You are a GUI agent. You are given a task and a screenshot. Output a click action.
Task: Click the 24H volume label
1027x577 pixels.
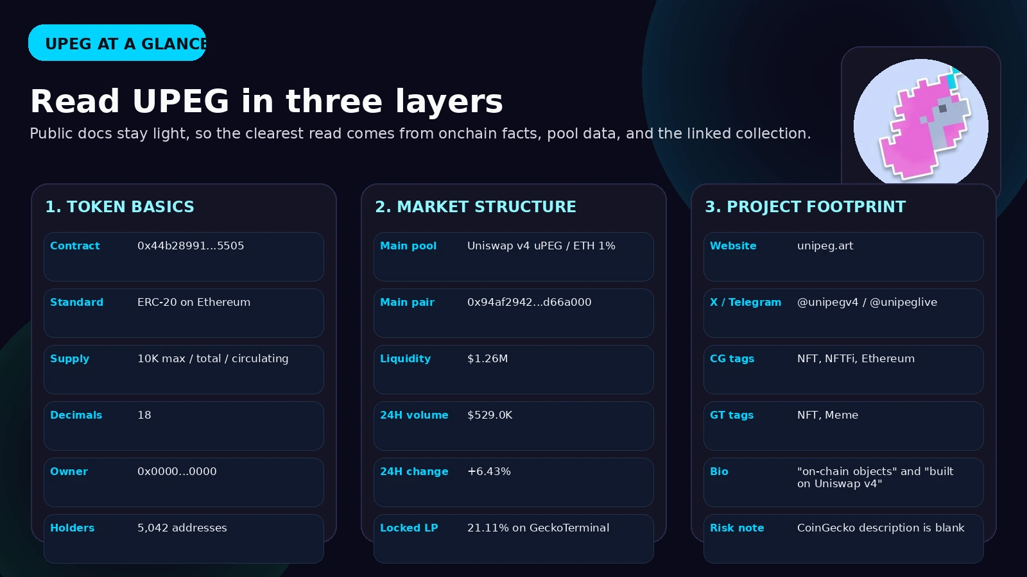415,415
